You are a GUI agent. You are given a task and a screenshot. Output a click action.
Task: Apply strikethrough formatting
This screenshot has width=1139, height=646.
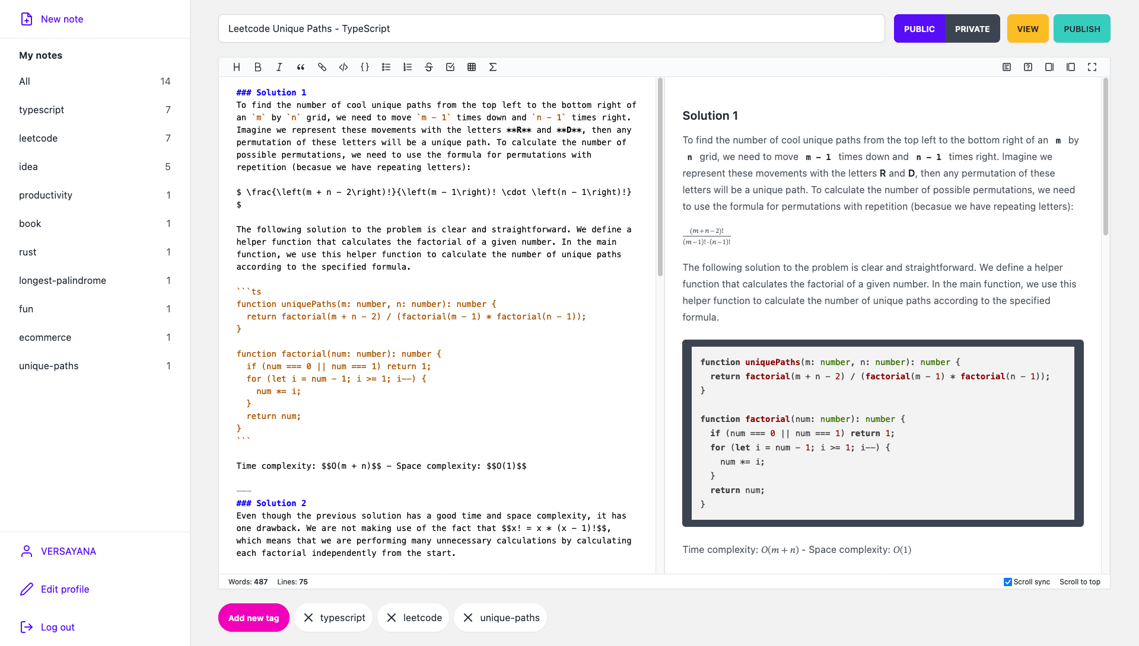pos(429,67)
